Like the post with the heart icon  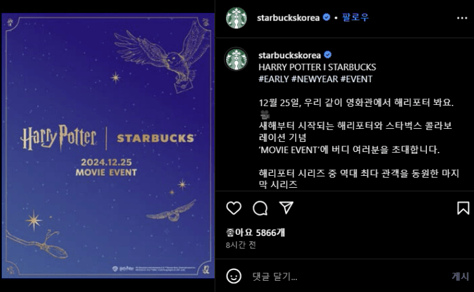point(234,208)
